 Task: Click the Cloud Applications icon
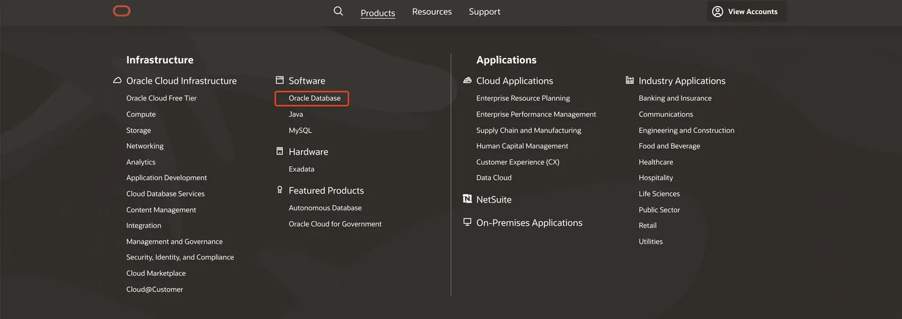coord(468,80)
